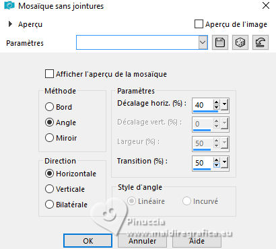The image size is (276, 249).
Task: Open the Décalage horiz. slider popup arrow
Action: pos(224,105)
